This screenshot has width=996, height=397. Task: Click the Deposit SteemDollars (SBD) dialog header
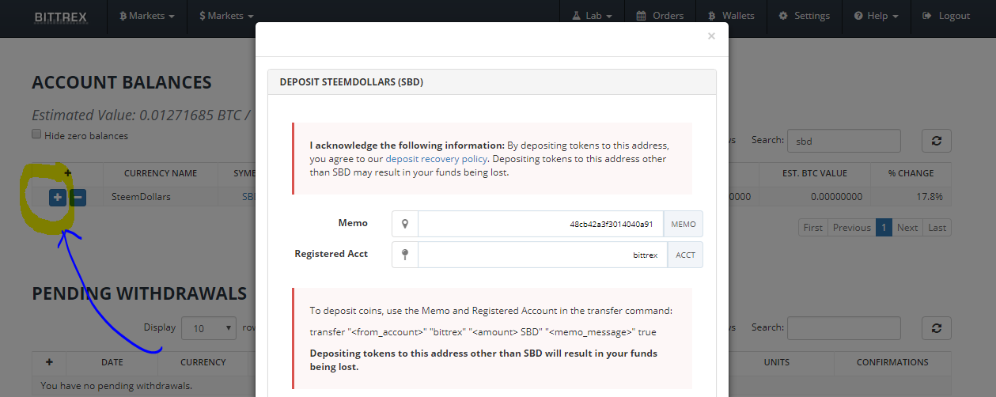click(492, 82)
